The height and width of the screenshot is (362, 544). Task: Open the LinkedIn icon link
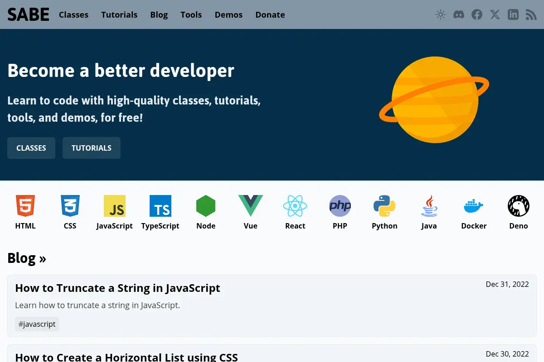point(513,14)
